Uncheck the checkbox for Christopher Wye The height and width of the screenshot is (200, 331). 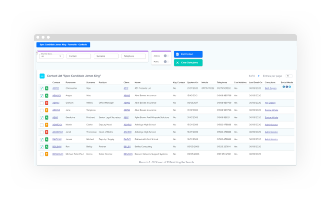42,88
